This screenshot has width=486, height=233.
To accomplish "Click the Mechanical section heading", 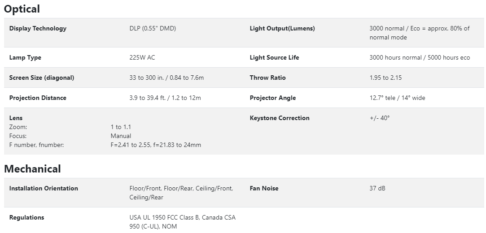I will pyautogui.click(x=32, y=169).
